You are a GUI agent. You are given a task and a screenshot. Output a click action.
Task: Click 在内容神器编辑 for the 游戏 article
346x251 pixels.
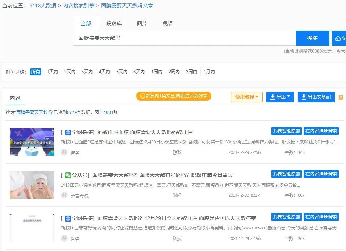coord(321,131)
